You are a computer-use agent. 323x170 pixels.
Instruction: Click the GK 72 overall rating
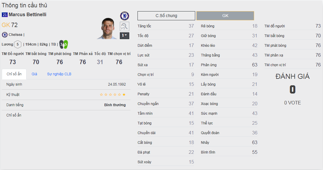pos(10,25)
